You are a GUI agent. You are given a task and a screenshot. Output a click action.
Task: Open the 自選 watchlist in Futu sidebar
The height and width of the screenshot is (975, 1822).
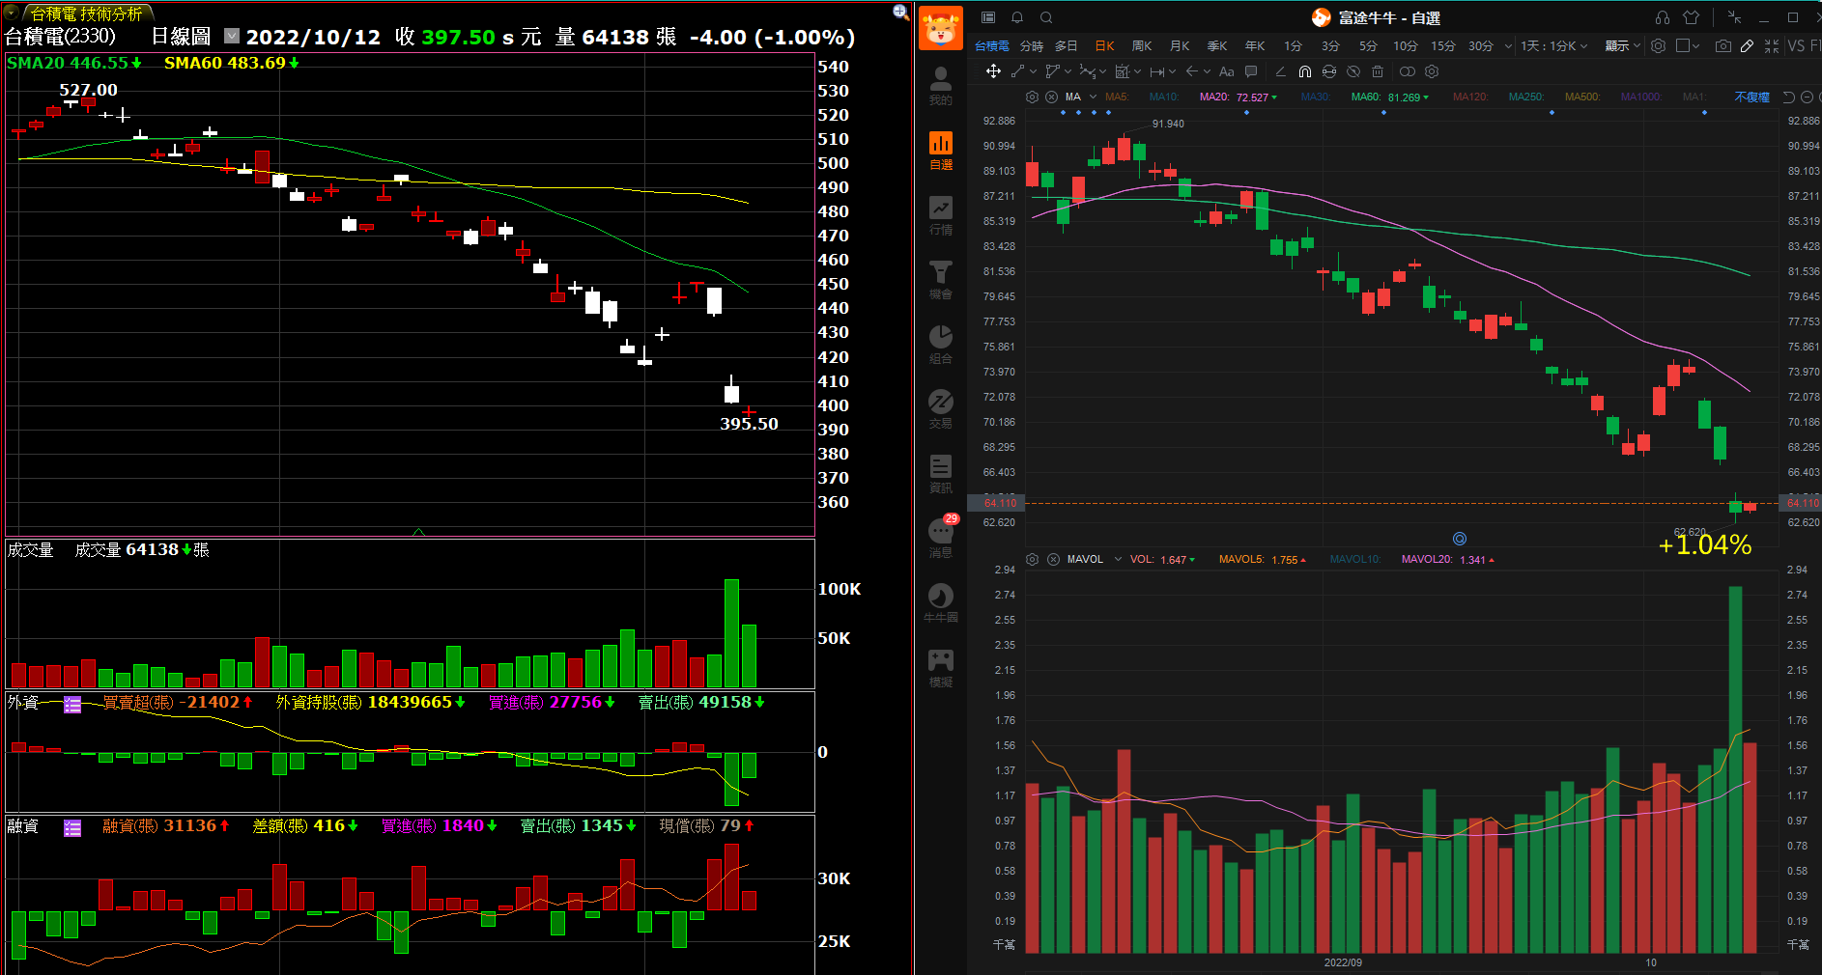pyautogui.click(x=940, y=151)
